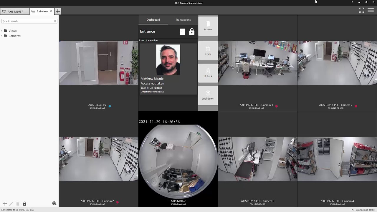Screen dimensions: 377x212
Task: Open the help question mark
Action: click(352, 2)
